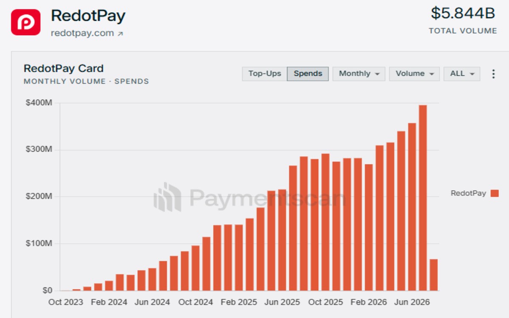Click the Oct 2024 x-axis label
Viewport: 509px width, 318px height.
tap(196, 302)
